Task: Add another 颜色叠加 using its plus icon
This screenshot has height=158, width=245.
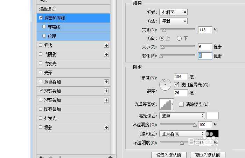Action: pyautogui.click(x=106, y=82)
